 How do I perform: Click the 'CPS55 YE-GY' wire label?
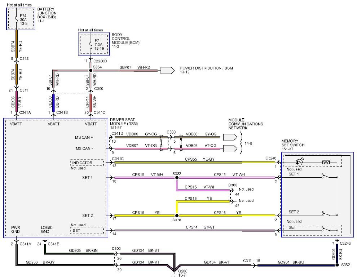pos(200,159)
